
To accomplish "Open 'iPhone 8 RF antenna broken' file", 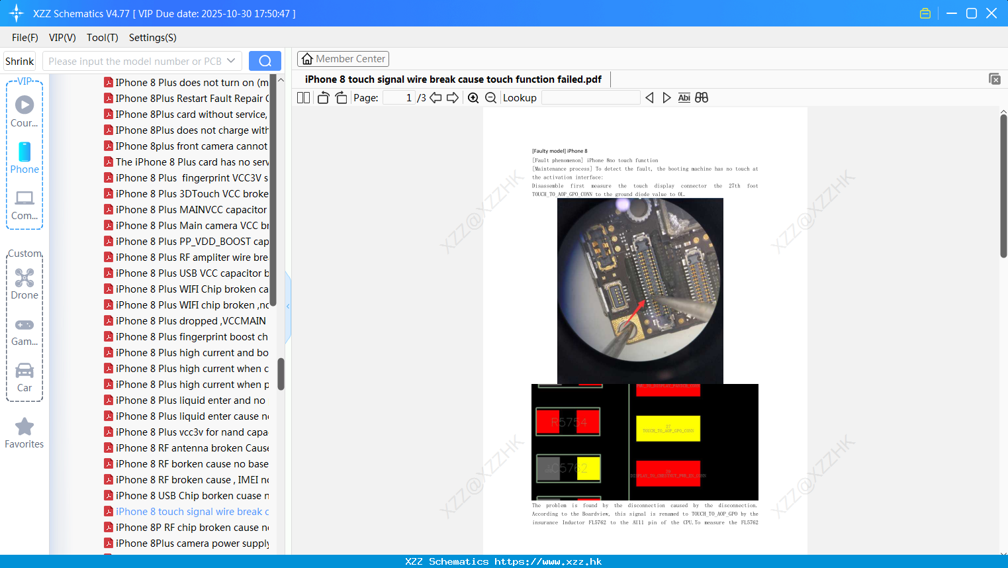I will pos(186,448).
